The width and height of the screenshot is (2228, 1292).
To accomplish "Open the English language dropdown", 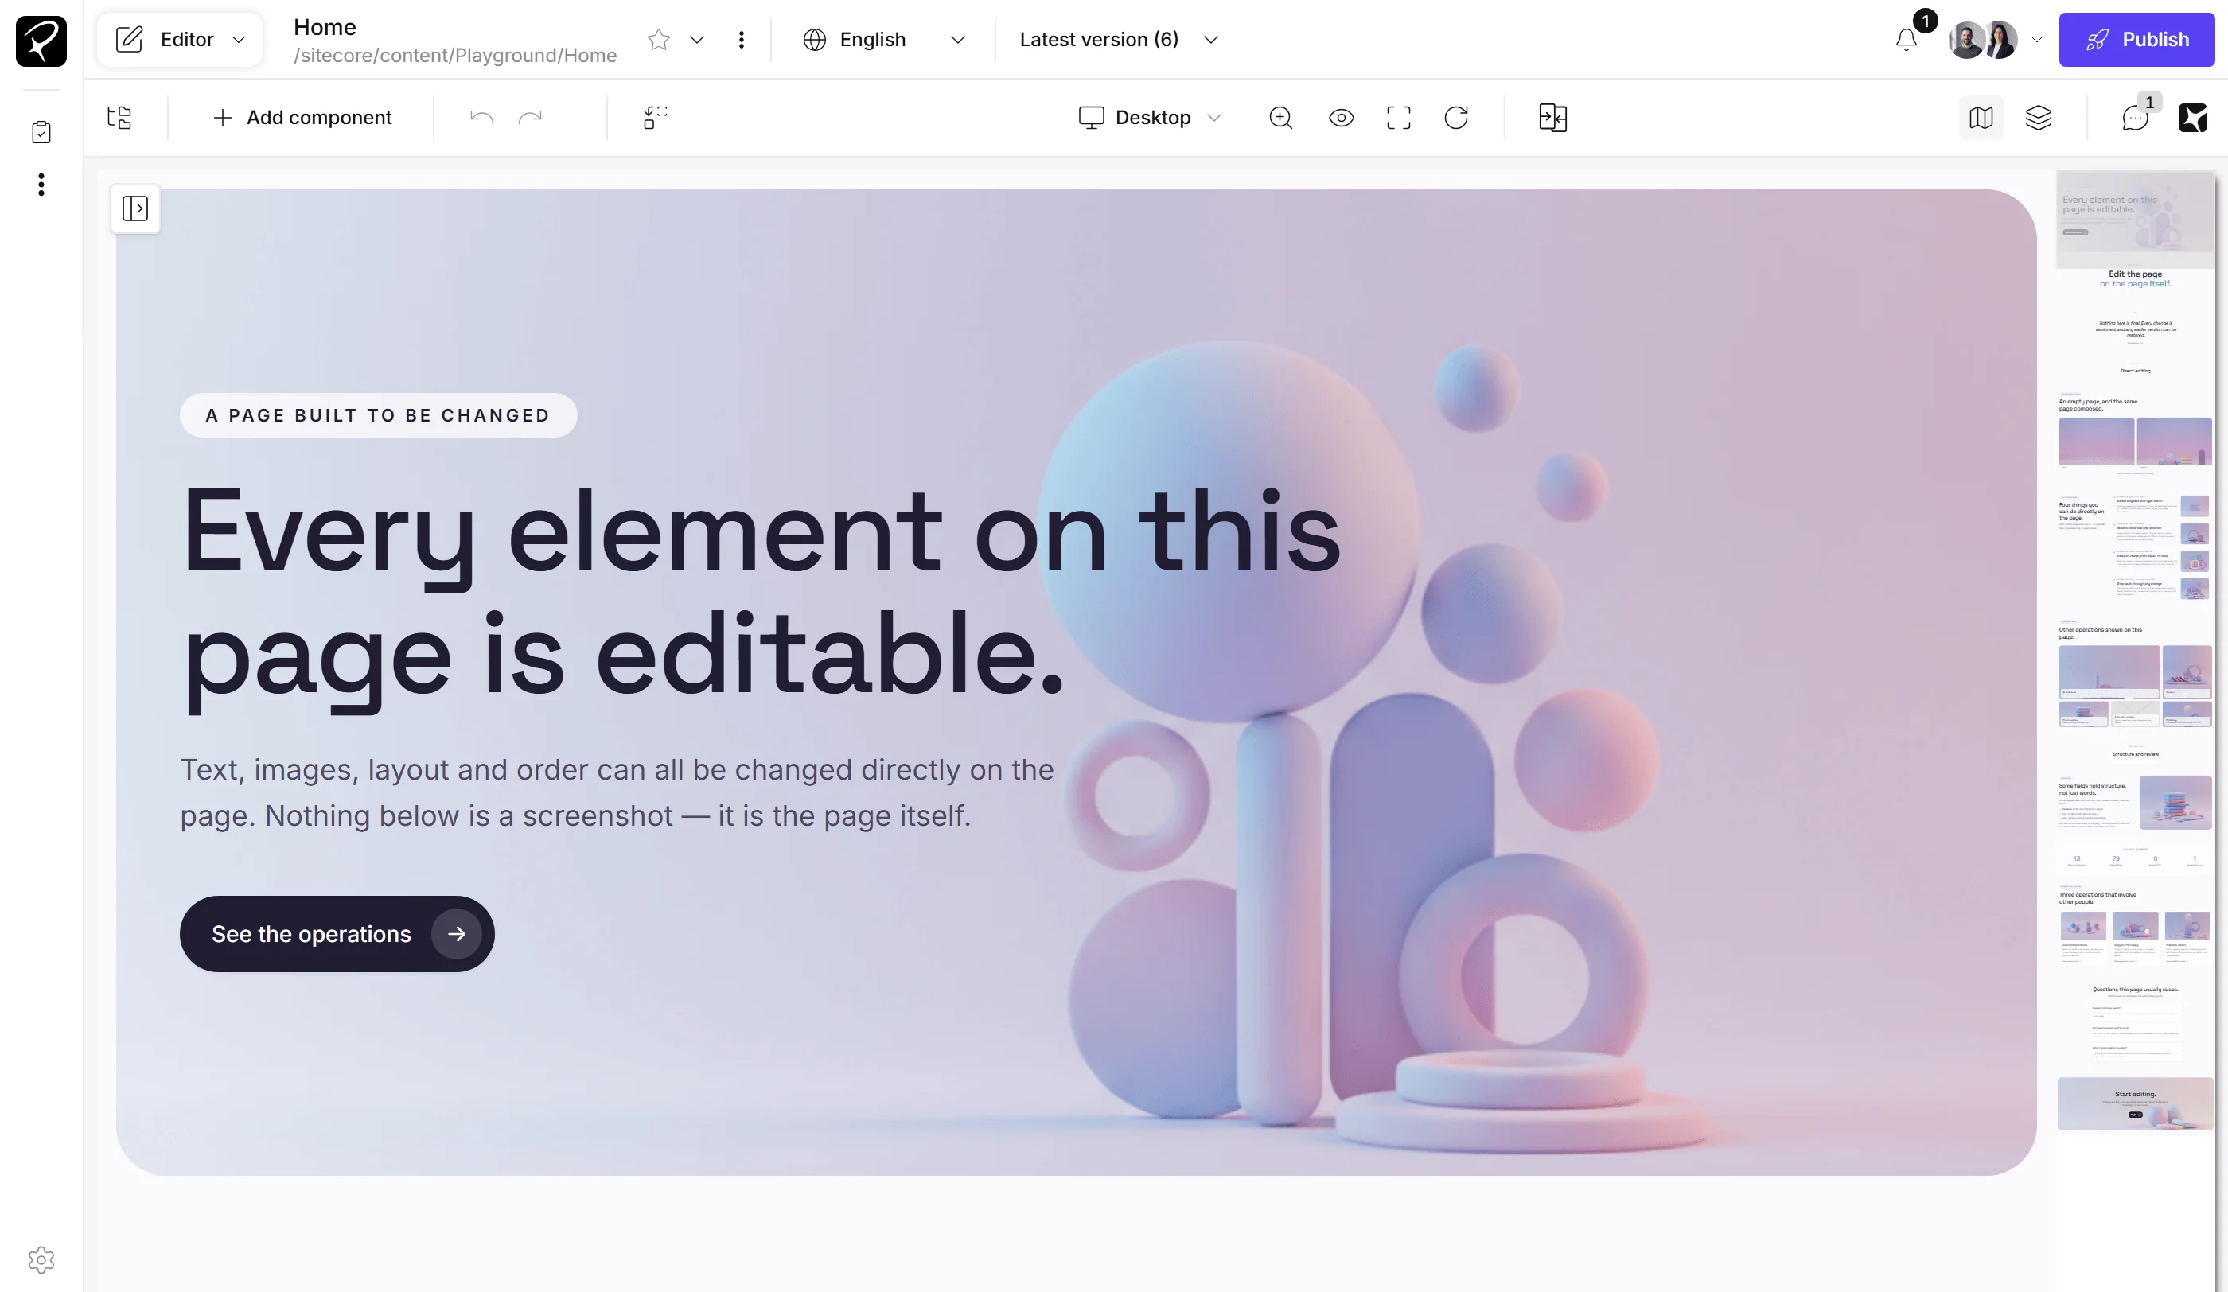I will pos(883,40).
